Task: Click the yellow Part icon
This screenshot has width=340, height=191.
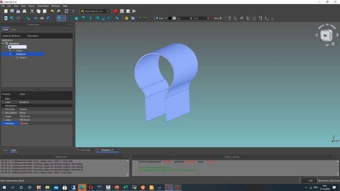Action: pyautogui.click(x=126, y=19)
